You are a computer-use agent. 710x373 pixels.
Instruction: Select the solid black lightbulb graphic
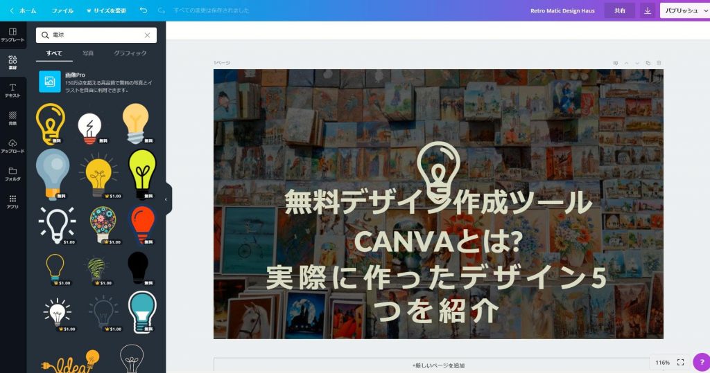pyautogui.click(x=138, y=268)
